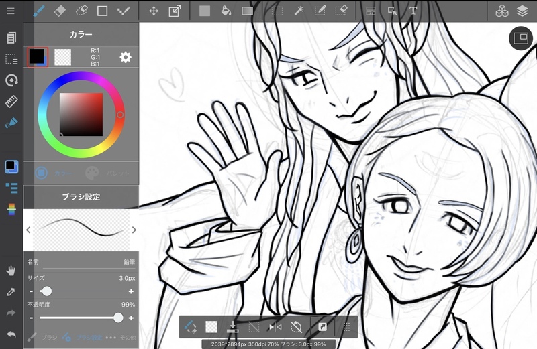Open the pen correction snap settings
Viewport: 537px width, 349px height.
(x=11, y=123)
